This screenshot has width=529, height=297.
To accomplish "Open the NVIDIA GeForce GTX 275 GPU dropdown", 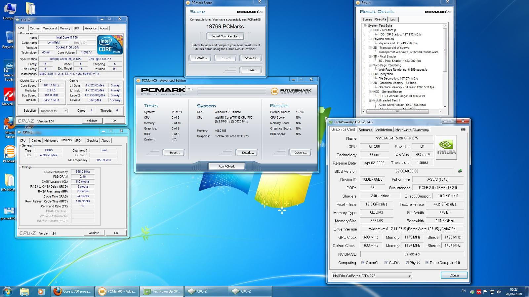I will [372, 276].
